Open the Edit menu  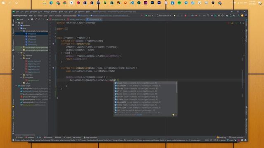[22, 12]
